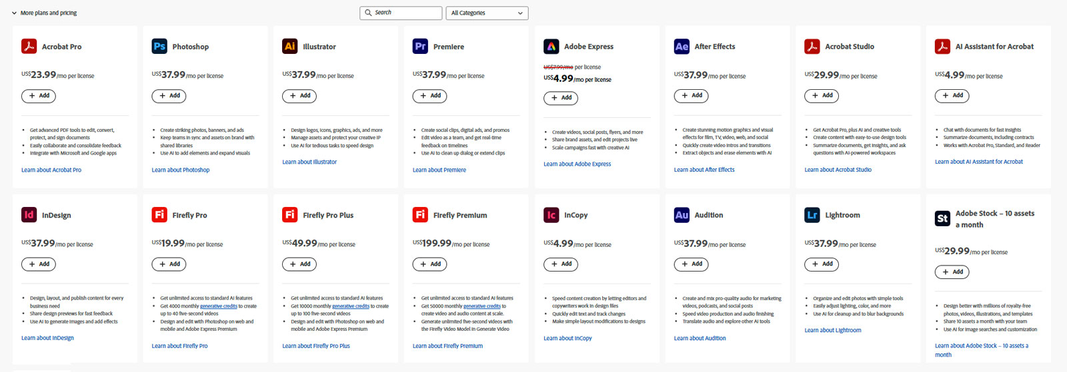Click the Acrobat Pro product icon
Image resolution: width=1067 pixels, height=372 pixels.
click(29, 47)
